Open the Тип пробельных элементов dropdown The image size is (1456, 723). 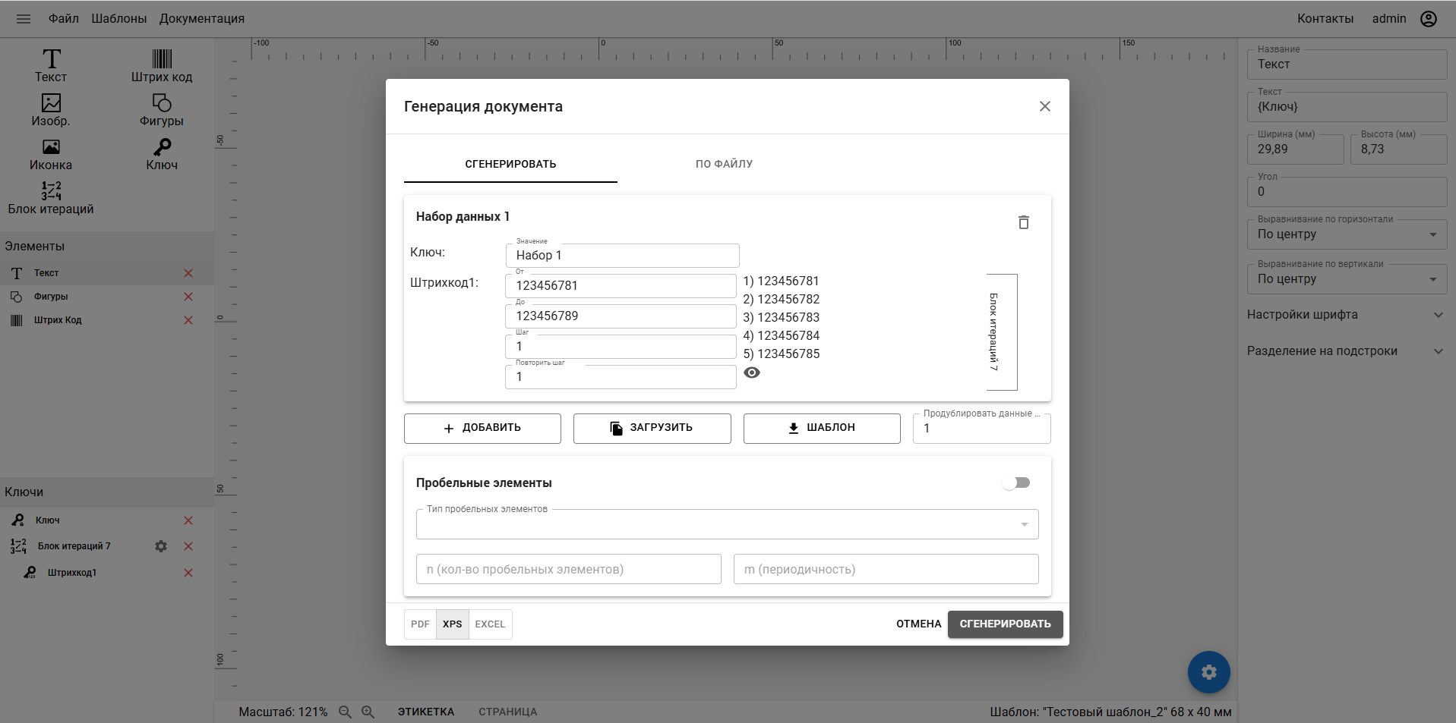point(727,524)
